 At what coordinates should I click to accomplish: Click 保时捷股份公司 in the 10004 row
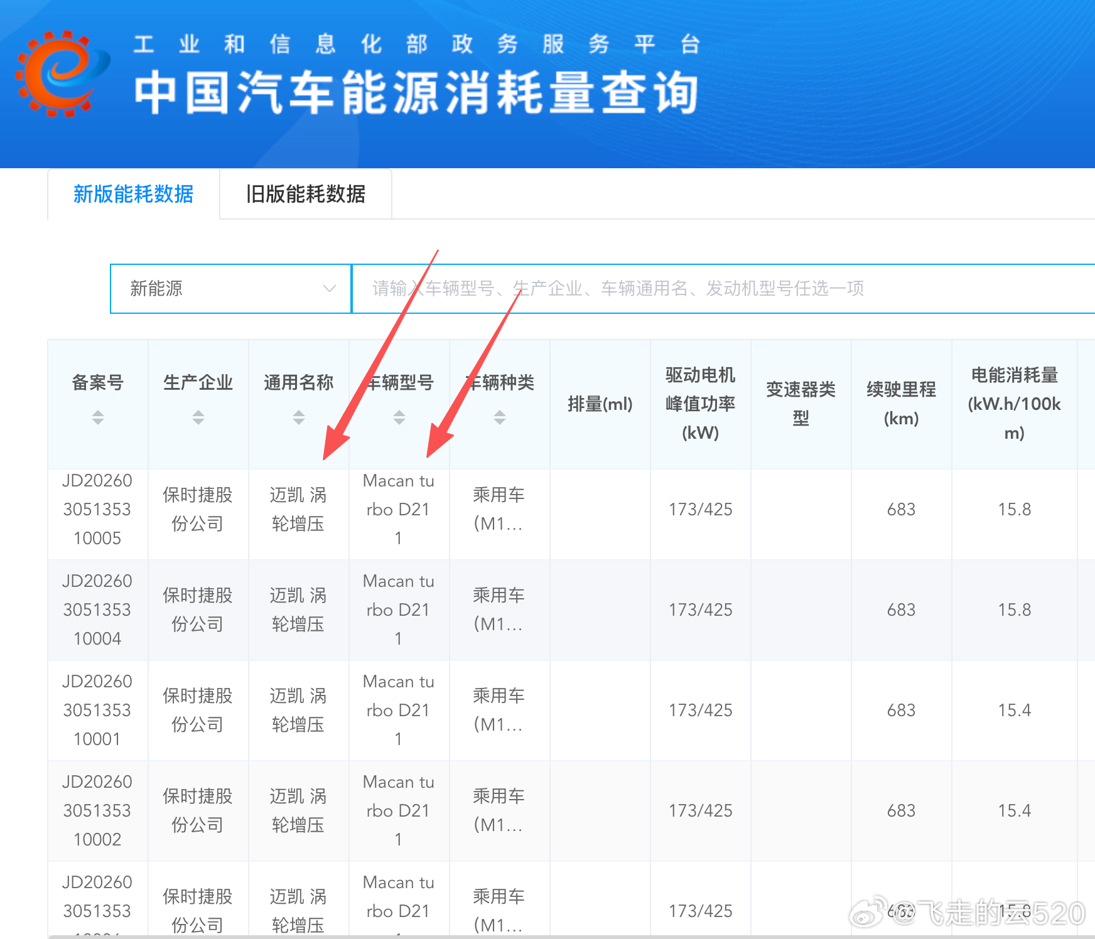(x=198, y=609)
